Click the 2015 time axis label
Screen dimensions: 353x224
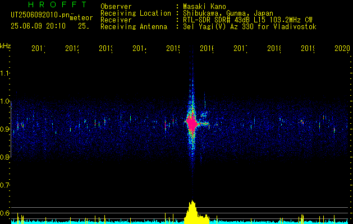click(x=173, y=48)
